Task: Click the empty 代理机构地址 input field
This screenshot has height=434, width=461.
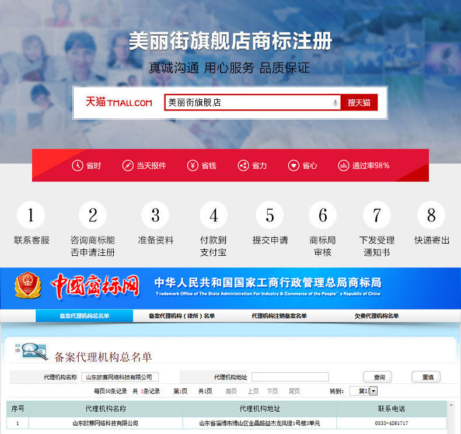Action: [290, 377]
